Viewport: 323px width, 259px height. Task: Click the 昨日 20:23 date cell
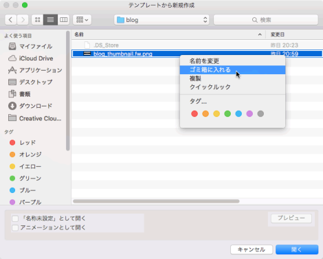click(x=285, y=45)
